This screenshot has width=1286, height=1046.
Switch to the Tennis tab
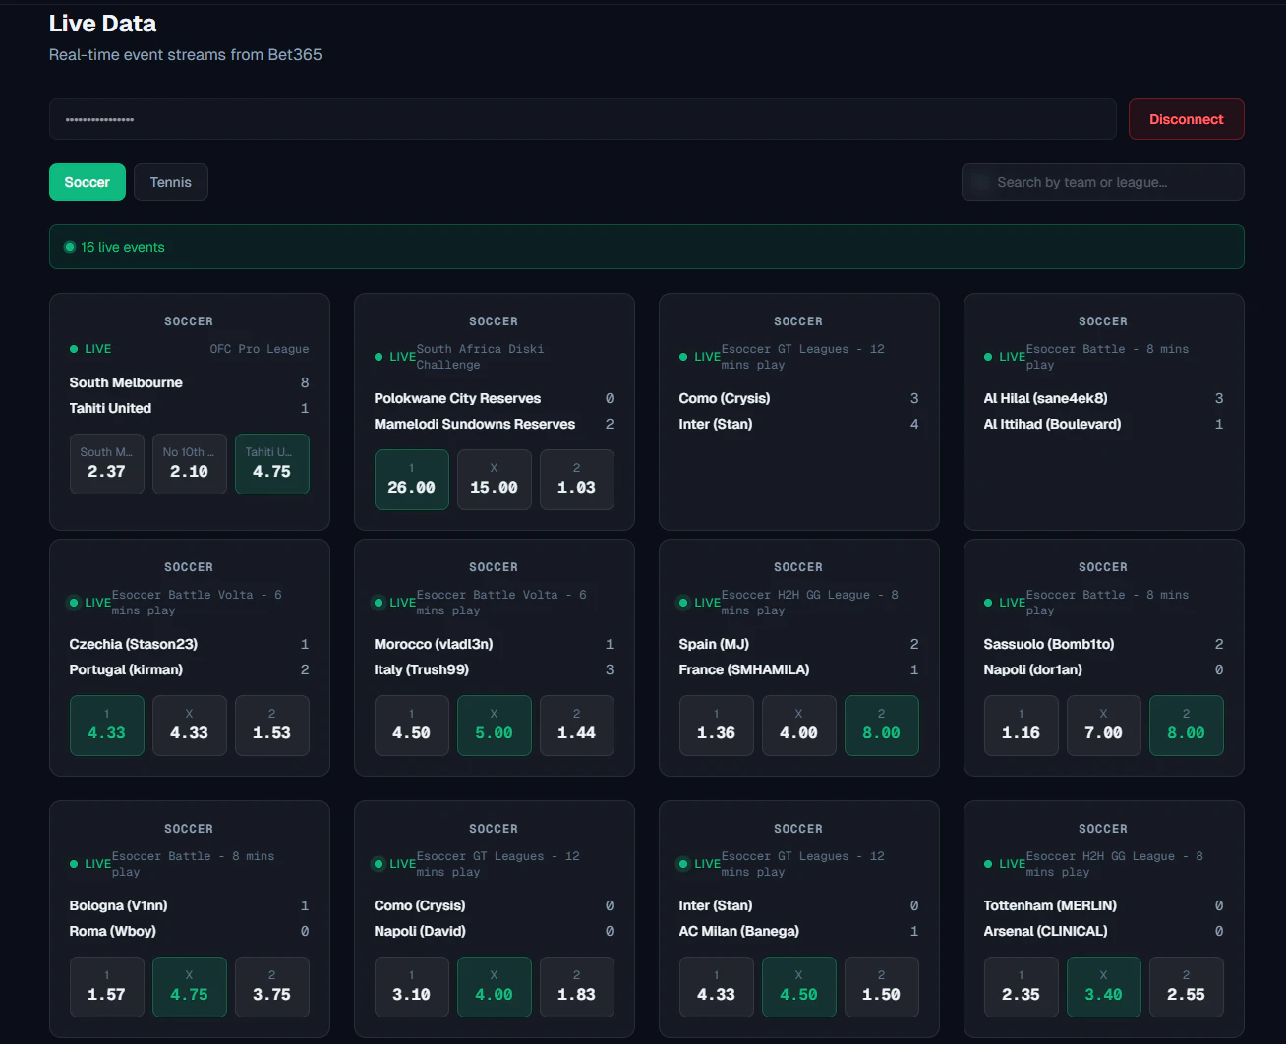coord(170,182)
